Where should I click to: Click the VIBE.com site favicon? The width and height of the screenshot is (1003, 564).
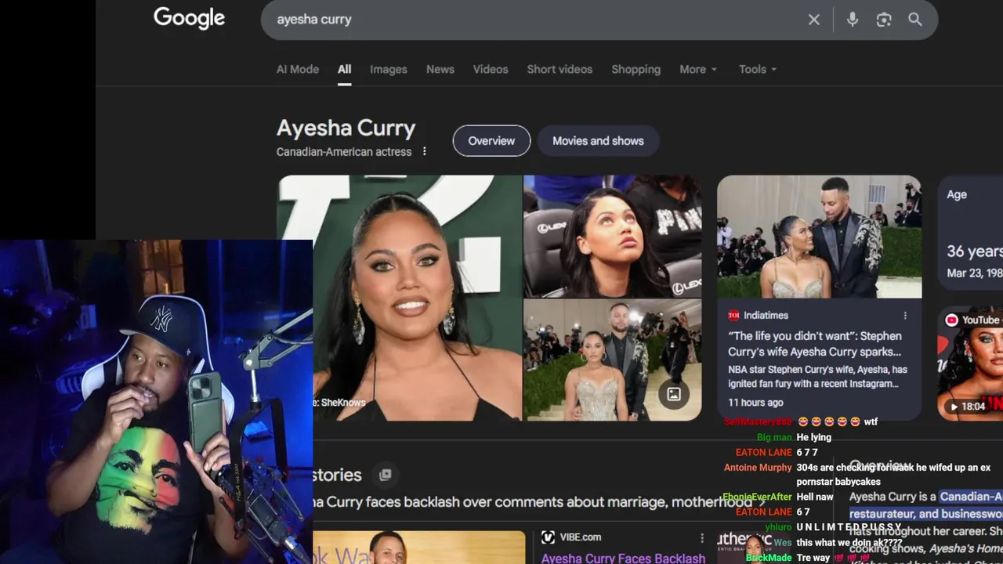pyautogui.click(x=548, y=537)
